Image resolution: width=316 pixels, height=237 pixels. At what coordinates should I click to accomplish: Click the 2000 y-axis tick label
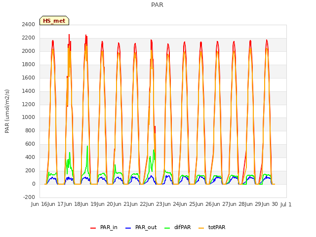click(29, 51)
